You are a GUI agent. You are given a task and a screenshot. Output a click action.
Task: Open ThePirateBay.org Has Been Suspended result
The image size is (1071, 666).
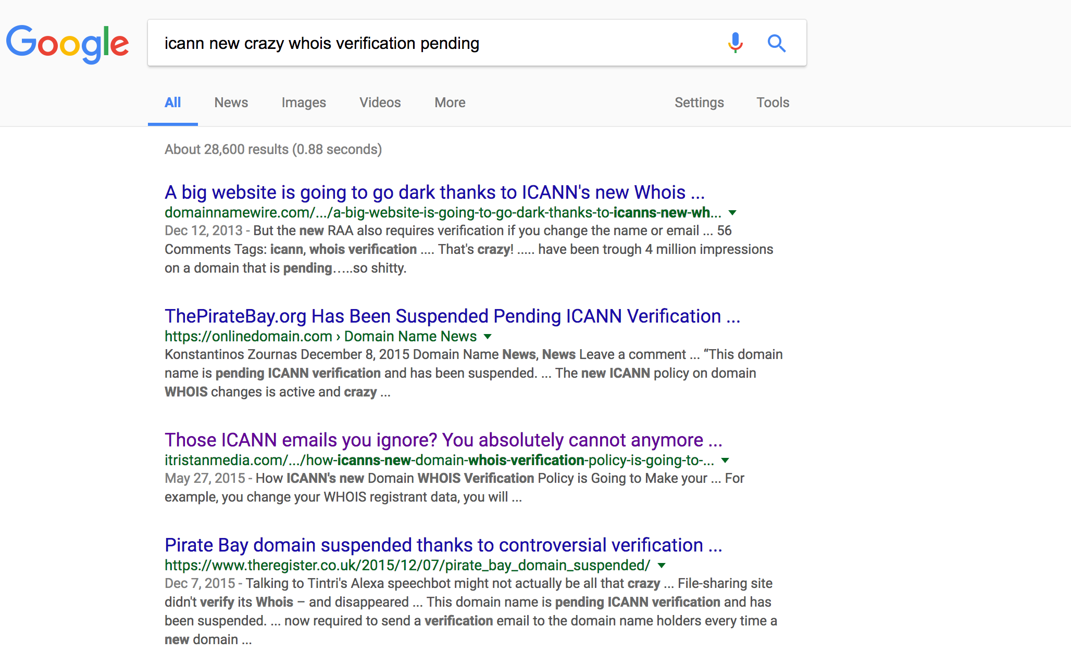[452, 316]
